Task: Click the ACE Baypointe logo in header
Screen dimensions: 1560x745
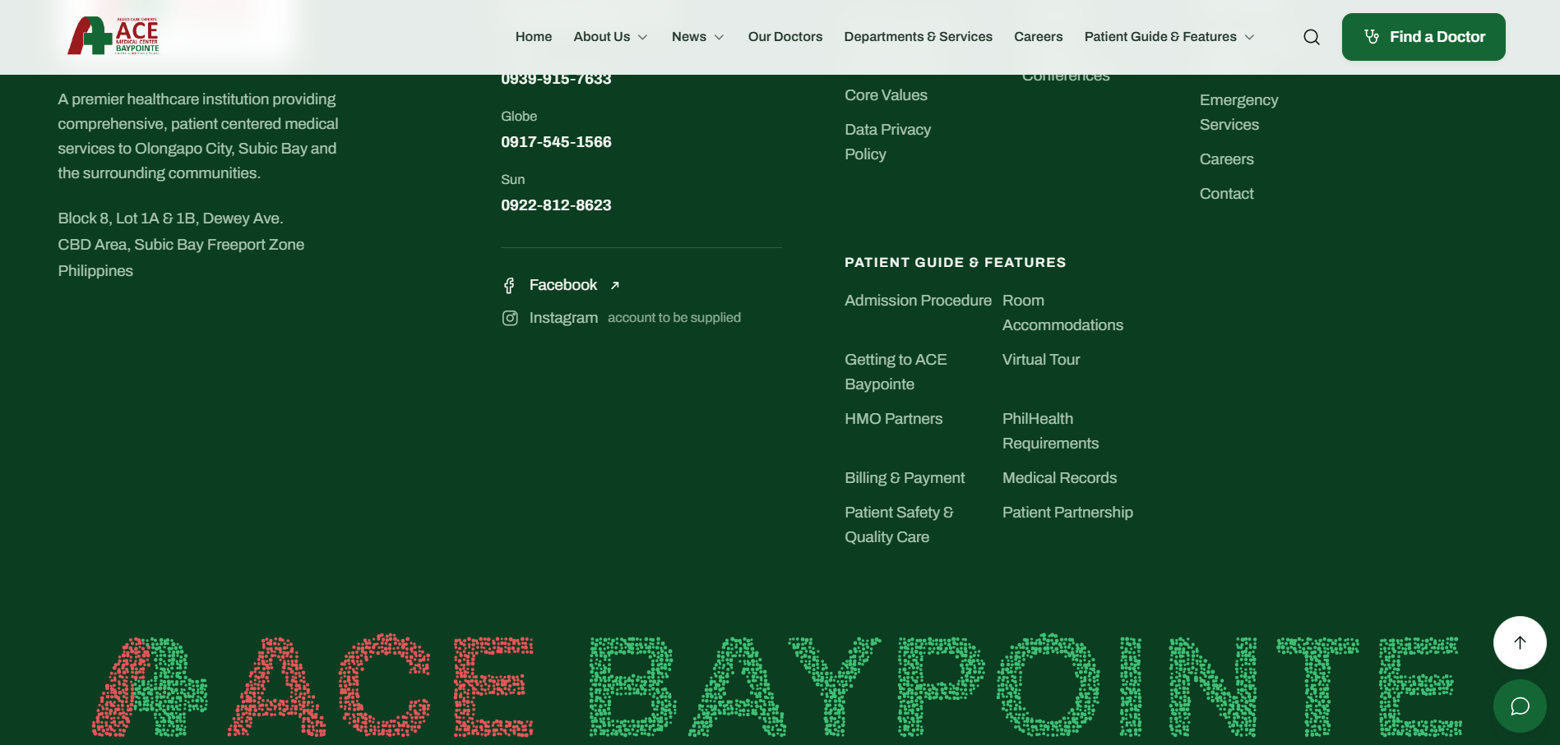Action: (x=113, y=36)
